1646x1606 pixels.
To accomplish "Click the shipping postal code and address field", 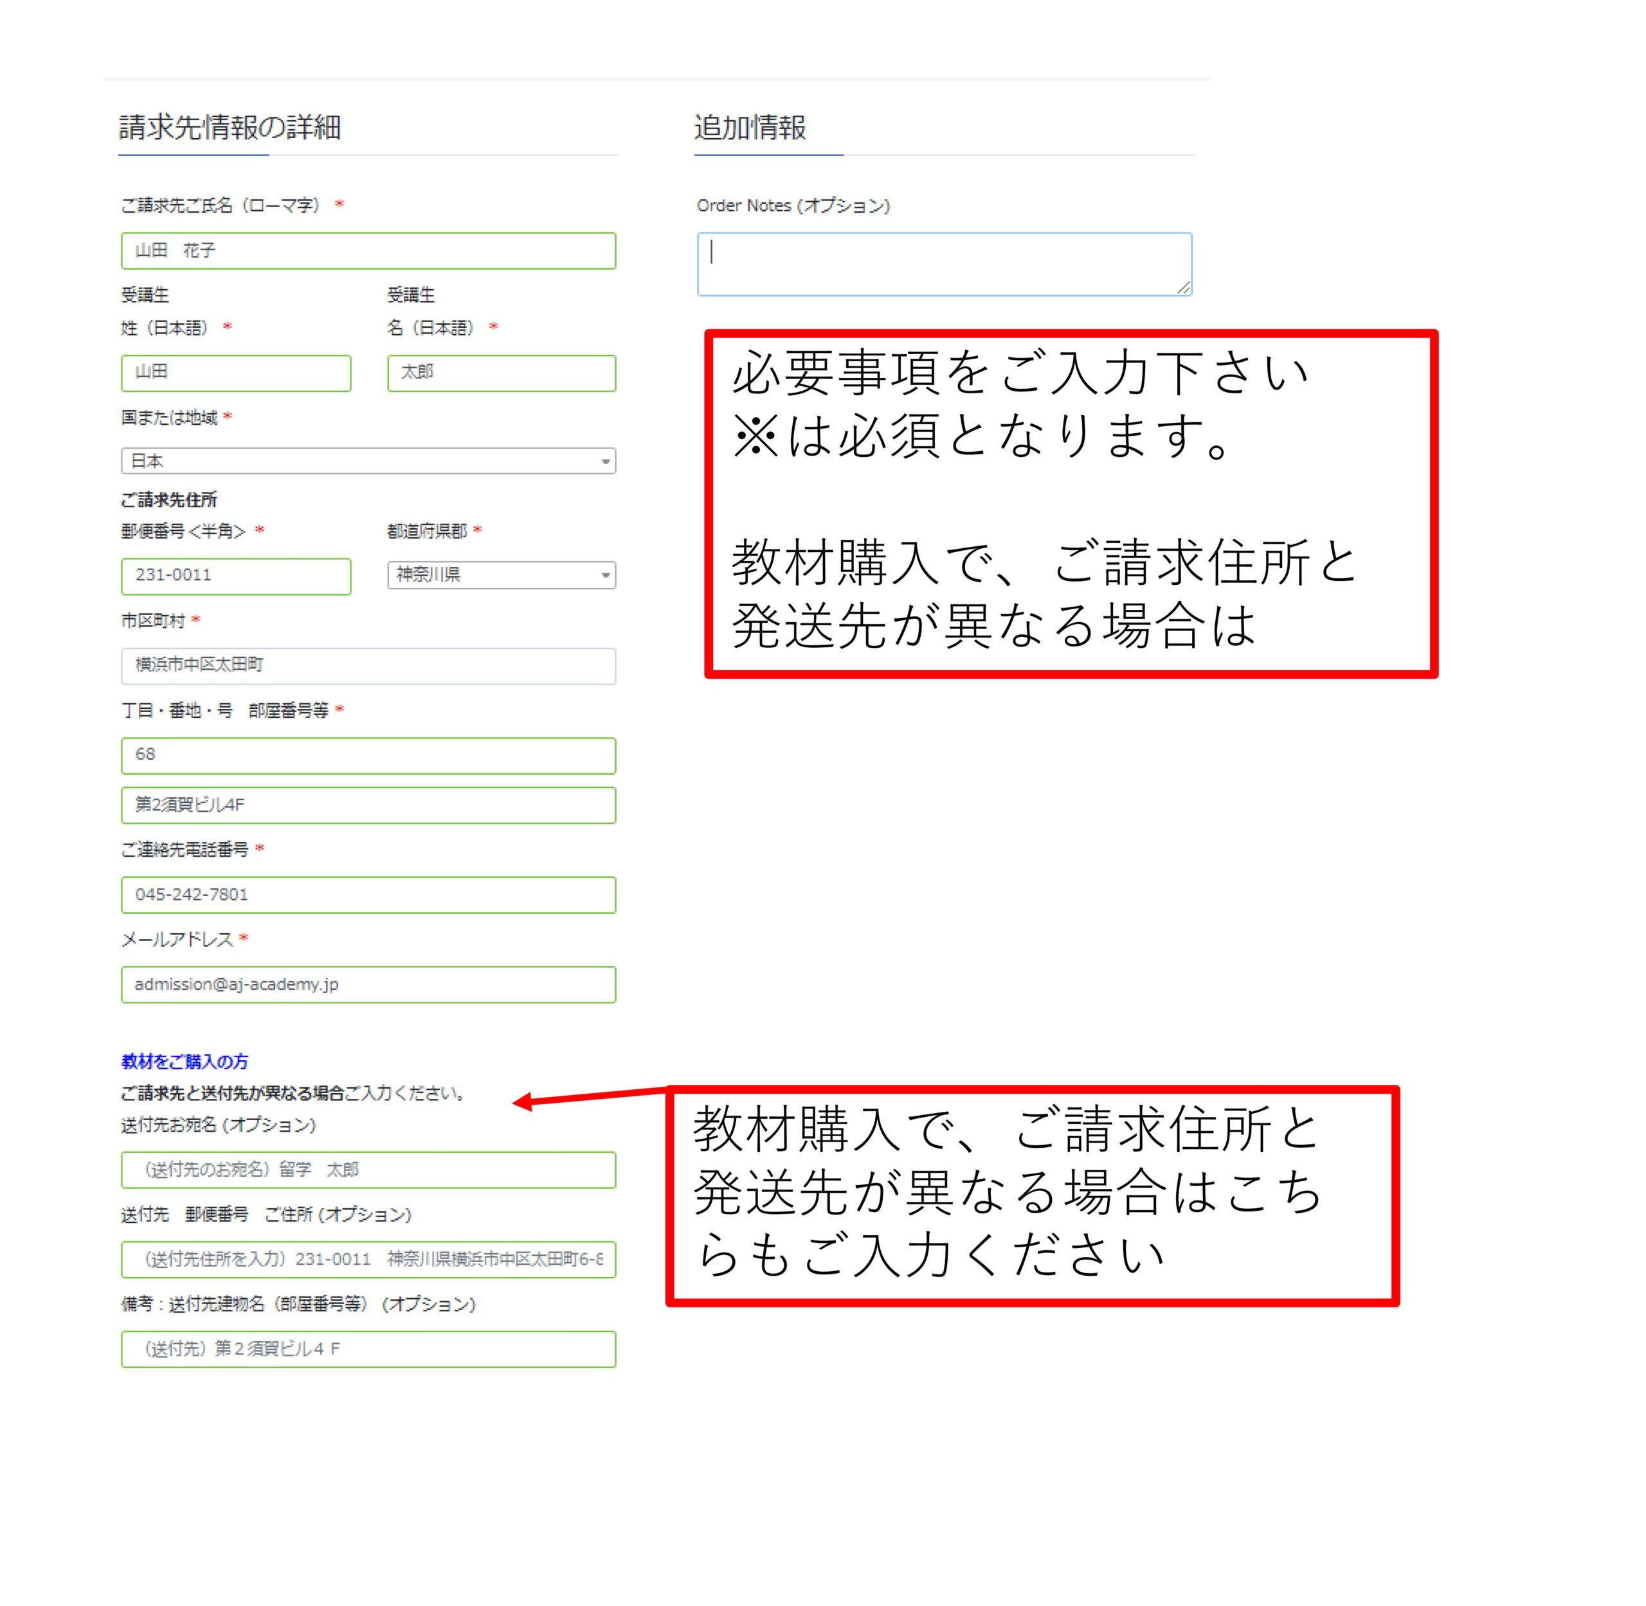I will point(368,1260).
